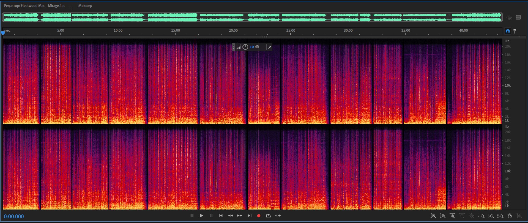This screenshot has width=528, height=223.
Task: Toggle the blue snapping magnet icon
Action: [508, 31]
